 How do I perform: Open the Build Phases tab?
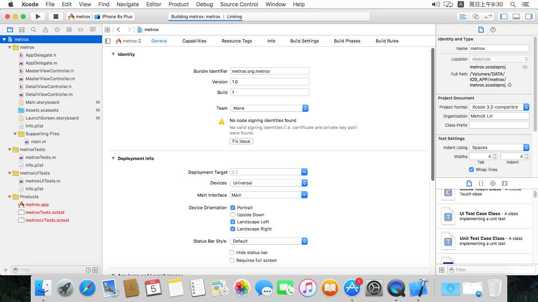[x=347, y=41]
